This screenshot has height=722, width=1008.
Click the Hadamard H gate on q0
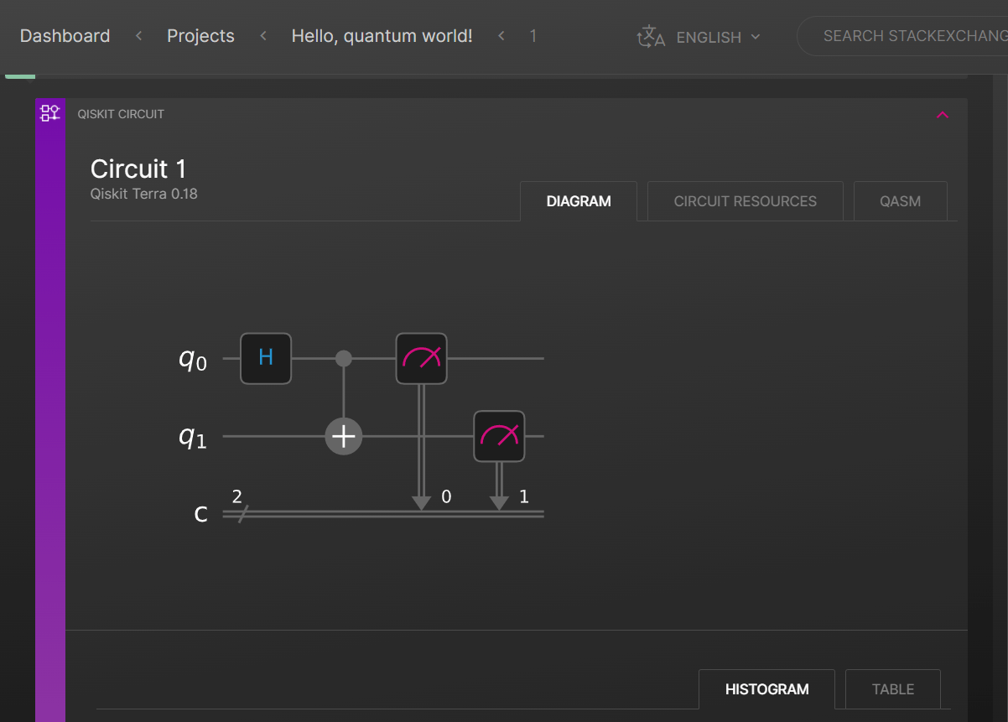click(x=266, y=358)
